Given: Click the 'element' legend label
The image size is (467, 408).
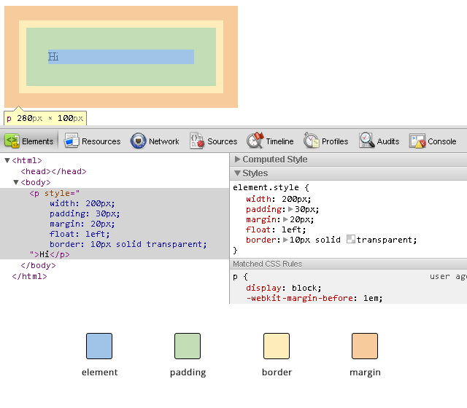Looking at the screenshot, I should click(99, 372).
